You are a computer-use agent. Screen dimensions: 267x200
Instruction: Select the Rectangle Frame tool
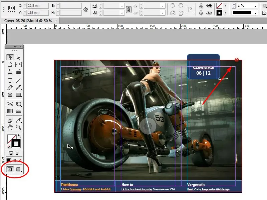click(10, 95)
